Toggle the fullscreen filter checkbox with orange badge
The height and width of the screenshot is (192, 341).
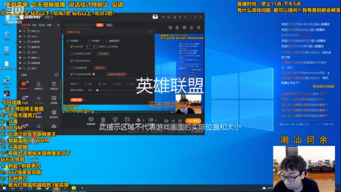[72, 74]
